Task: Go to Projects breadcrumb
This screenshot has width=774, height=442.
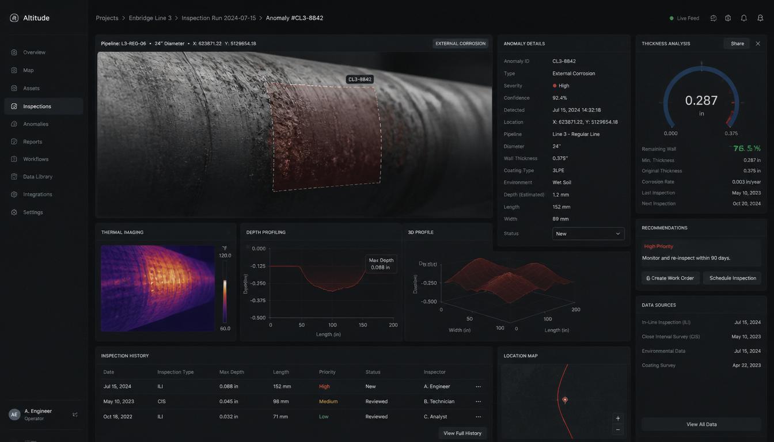Action: coord(107,18)
